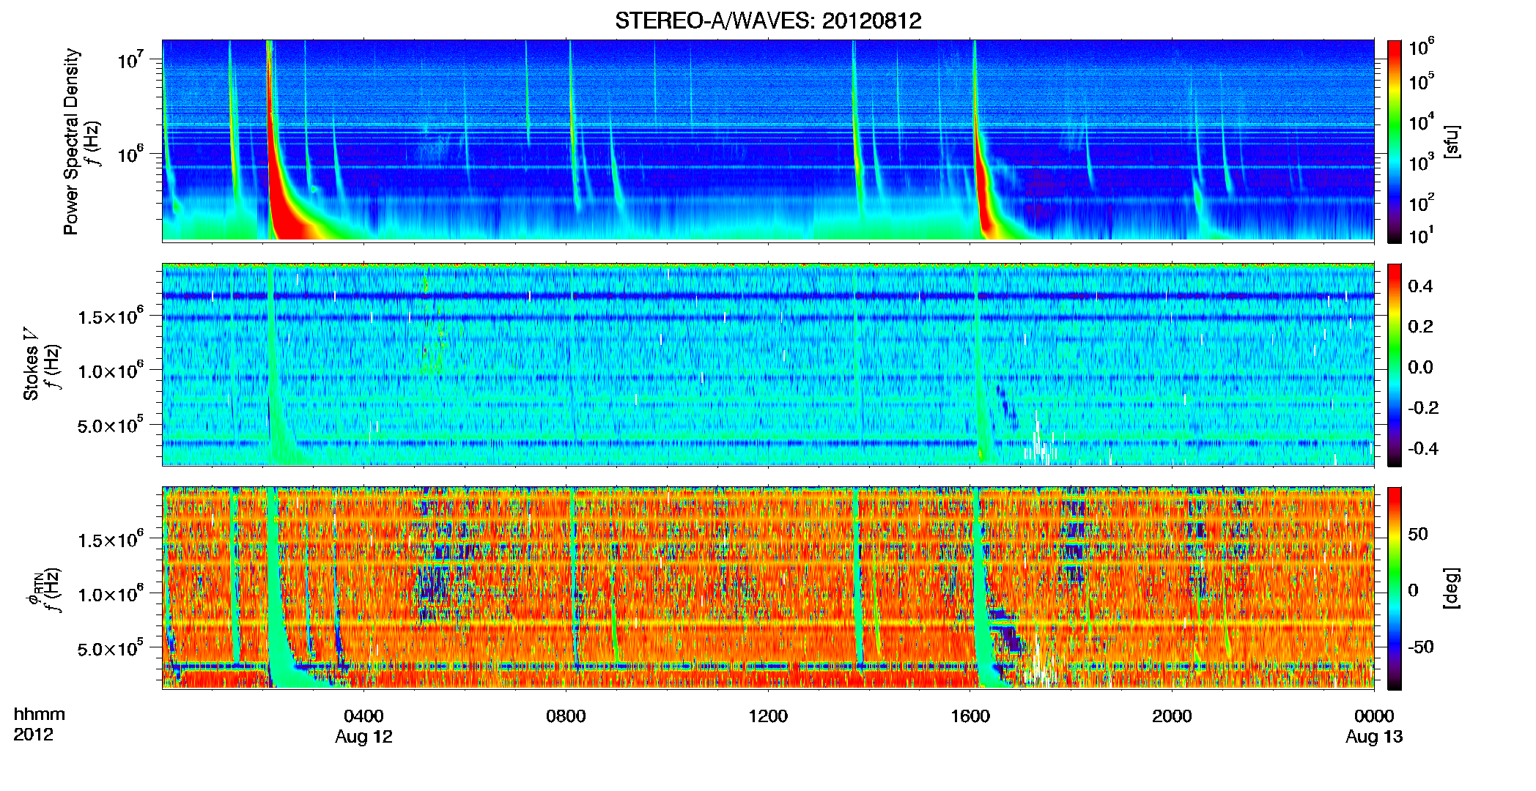Image resolution: width=1536 pixels, height=791 pixels.
Task: Select the Power Spectral Density axis label
Action: pos(71,142)
